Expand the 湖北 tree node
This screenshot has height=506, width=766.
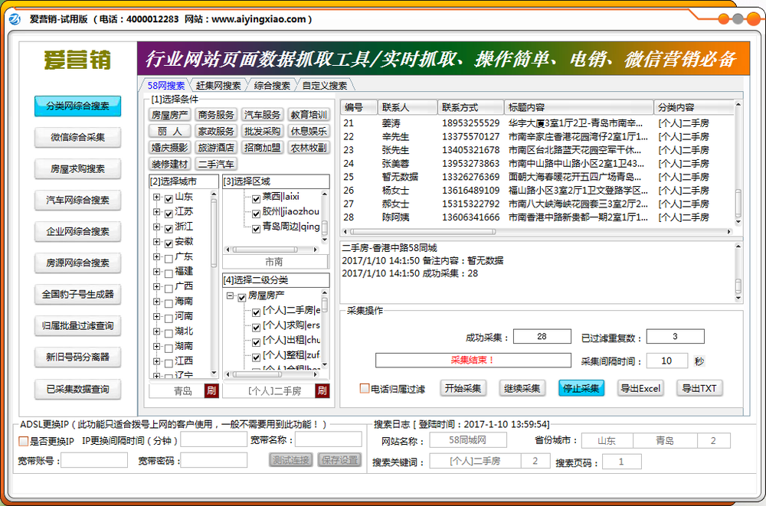tap(156, 331)
